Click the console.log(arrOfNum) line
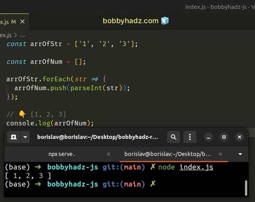Screen dimensions: 255x202 click(x=50, y=123)
